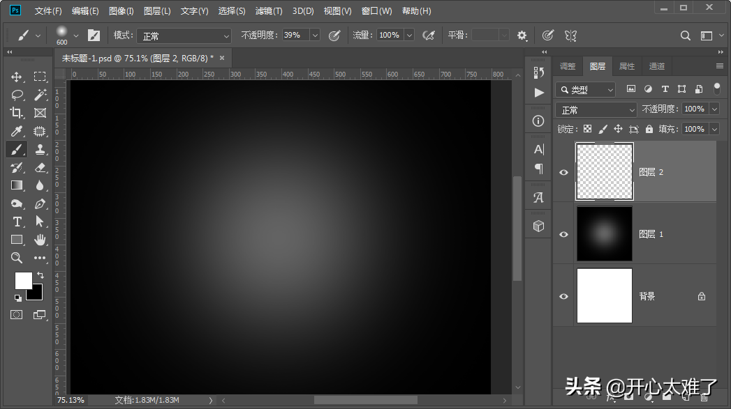This screenshot has height=409, width=731.
Task: Open the 滤镜(T) menu
Action: click(x=269, y=11)
